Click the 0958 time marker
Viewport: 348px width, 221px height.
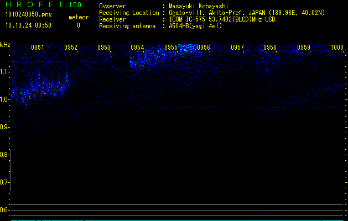[x=270, y=48]
